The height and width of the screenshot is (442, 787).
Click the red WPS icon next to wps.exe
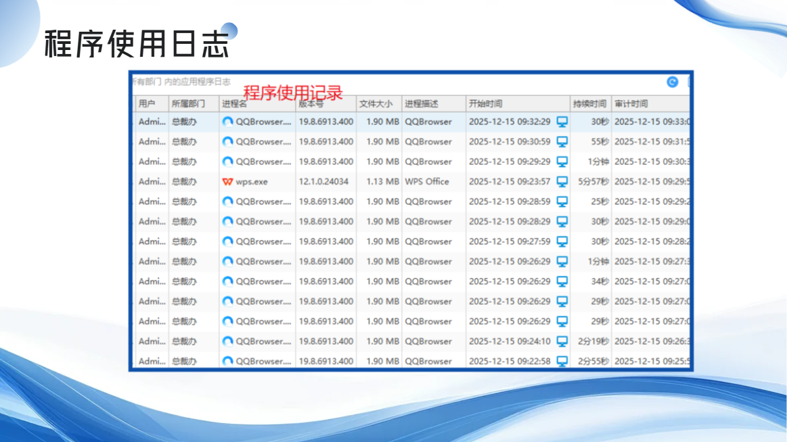[x=228, y=182]
